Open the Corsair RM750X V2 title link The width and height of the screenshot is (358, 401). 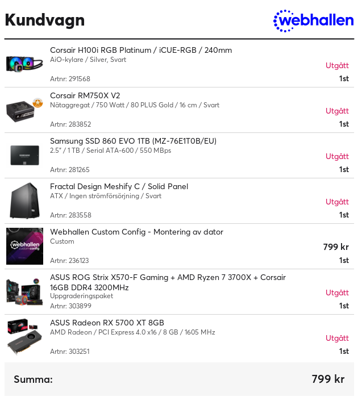pyautogui.click(x=85, y=95)
